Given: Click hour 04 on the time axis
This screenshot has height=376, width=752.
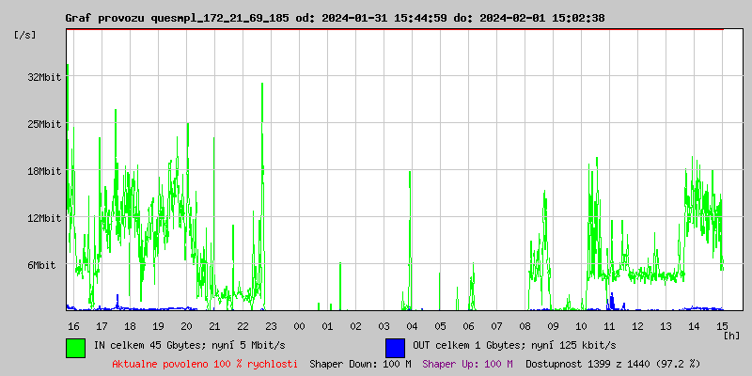Looking at the screenshot, I should pos(412,326).
